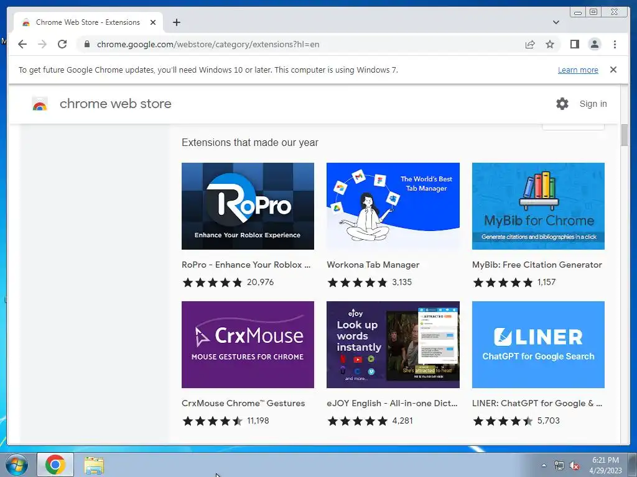Open the CrxMouse gestures thumbnail
The image size is (637, 477).
coord(248,344)
